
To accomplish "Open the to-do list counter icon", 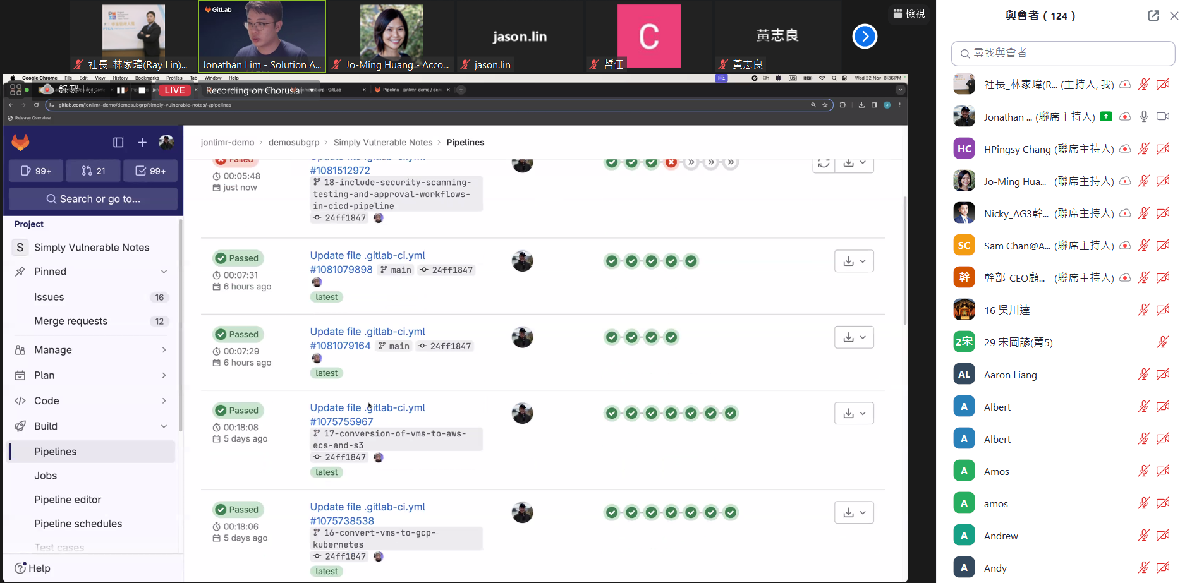I will (x=150, y=171).
